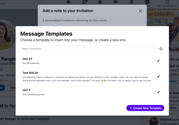Click the Search templates field

(x=88, y=49)
